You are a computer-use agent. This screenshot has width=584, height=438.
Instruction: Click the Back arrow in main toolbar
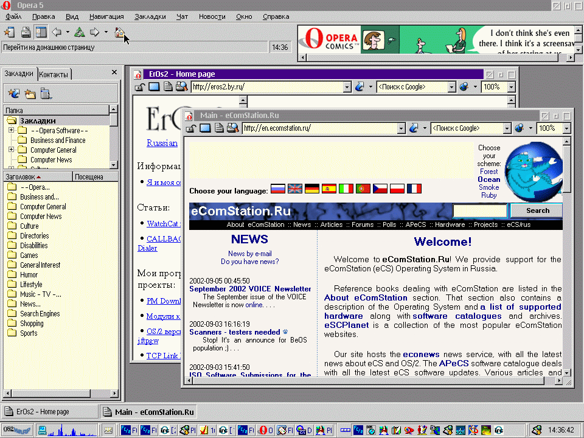57,32
